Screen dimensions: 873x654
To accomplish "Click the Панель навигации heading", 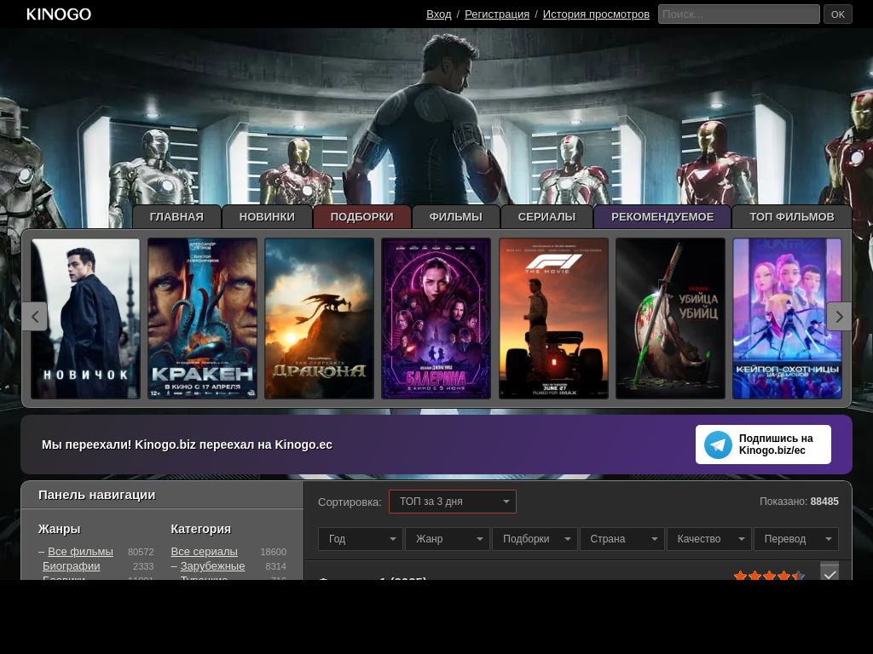I will [x=97, y=495].
